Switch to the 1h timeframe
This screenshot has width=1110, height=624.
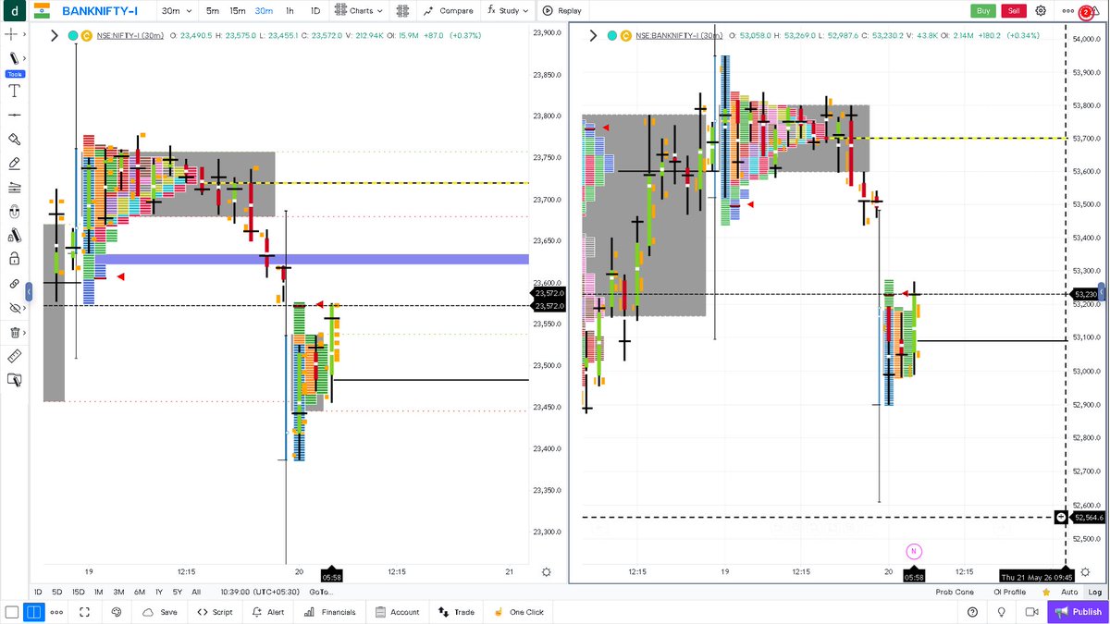[290, 11]
